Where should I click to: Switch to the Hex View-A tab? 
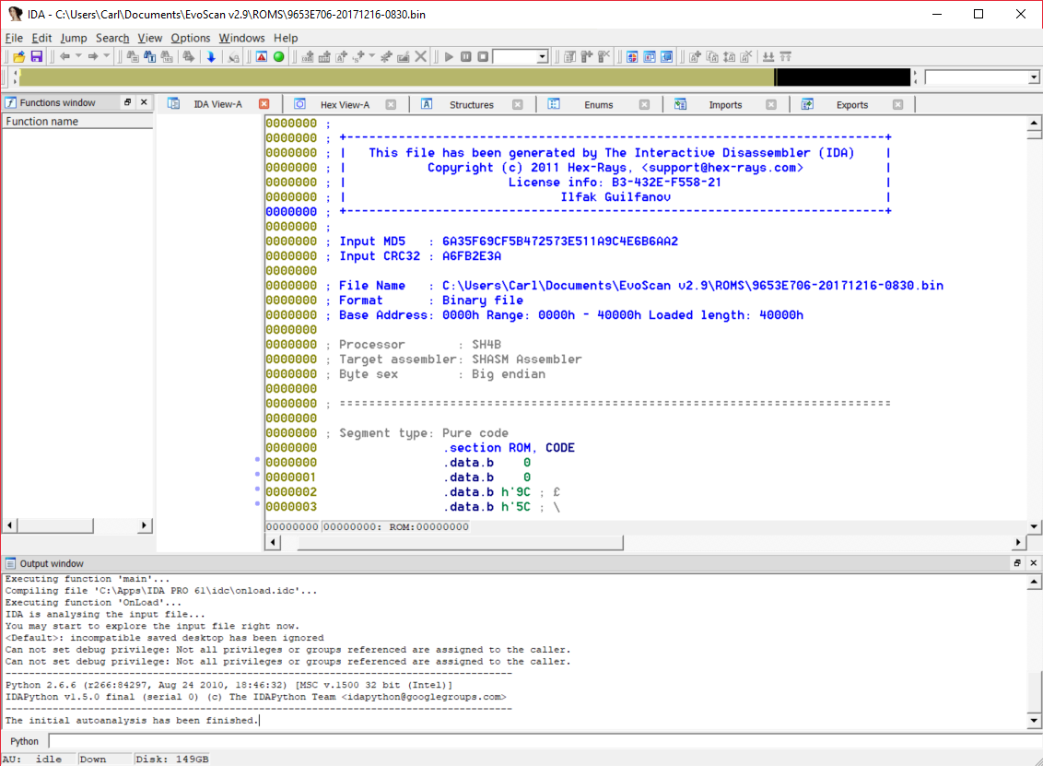point(344,104)
